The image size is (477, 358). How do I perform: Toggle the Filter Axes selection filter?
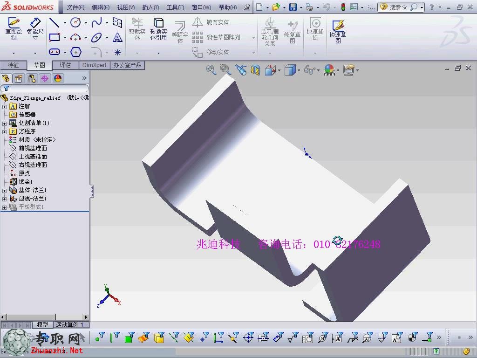coord(174,337)
